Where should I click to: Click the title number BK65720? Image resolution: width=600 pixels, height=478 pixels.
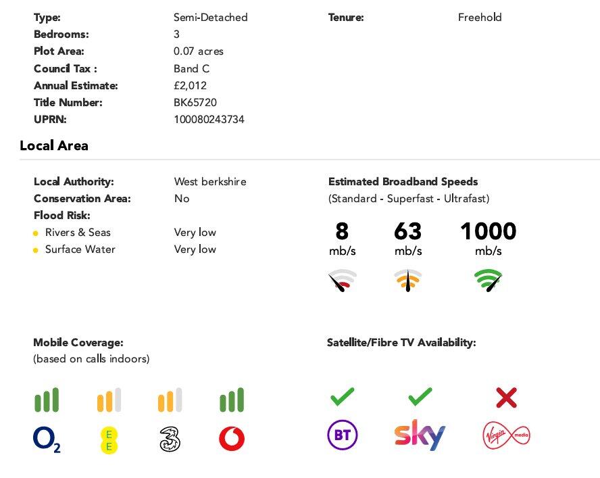coord(195,103)
